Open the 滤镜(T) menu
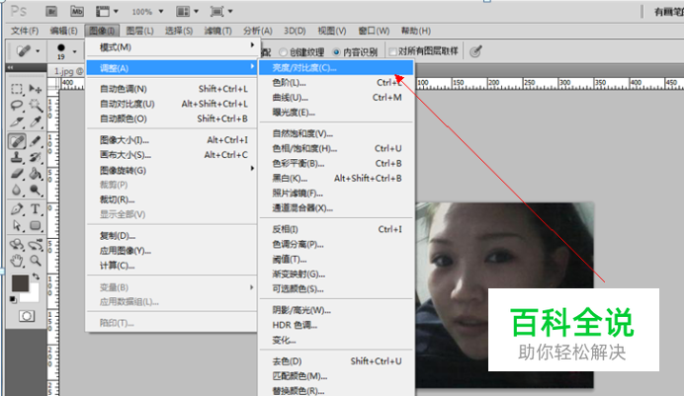 tap(218, 31)
